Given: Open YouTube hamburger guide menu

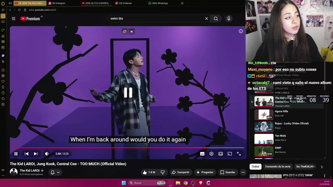Looking at the screenshot, I should (14, 18).
